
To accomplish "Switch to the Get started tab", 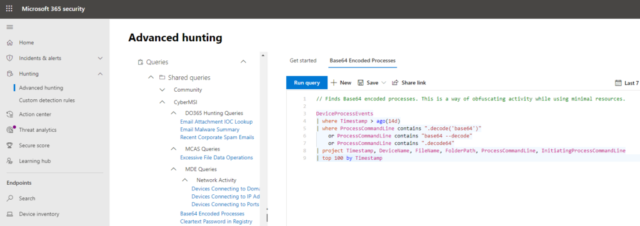I will click(x=303, y=61).
